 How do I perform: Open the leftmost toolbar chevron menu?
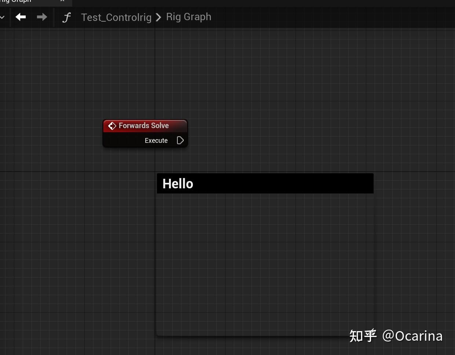pos(3,17)
